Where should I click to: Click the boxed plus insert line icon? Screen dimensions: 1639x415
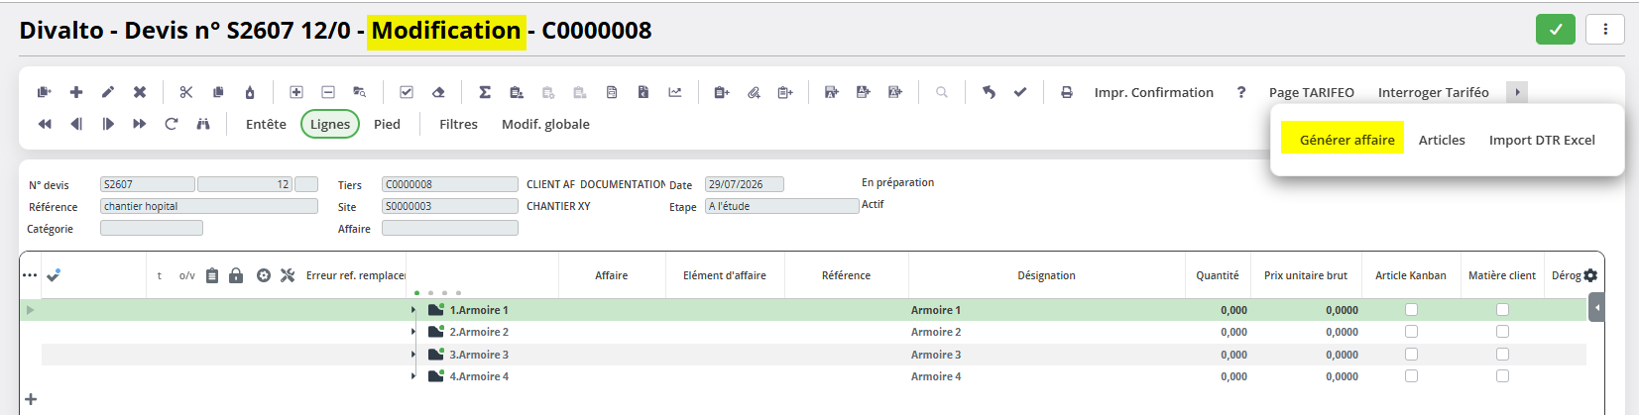pyautogui.click(x=296, y=92)
